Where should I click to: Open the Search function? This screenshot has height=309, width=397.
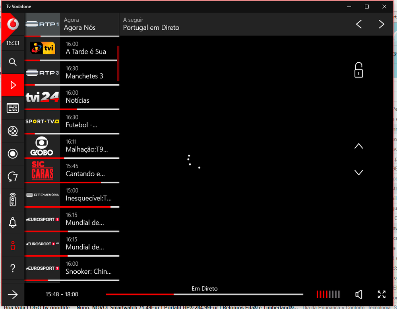(x=12, y=62)
